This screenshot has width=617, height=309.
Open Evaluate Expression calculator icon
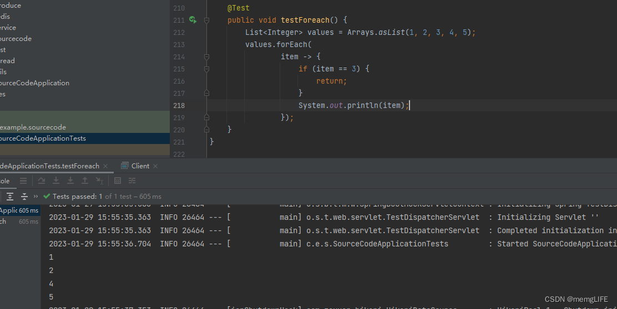tap(117, 181)
